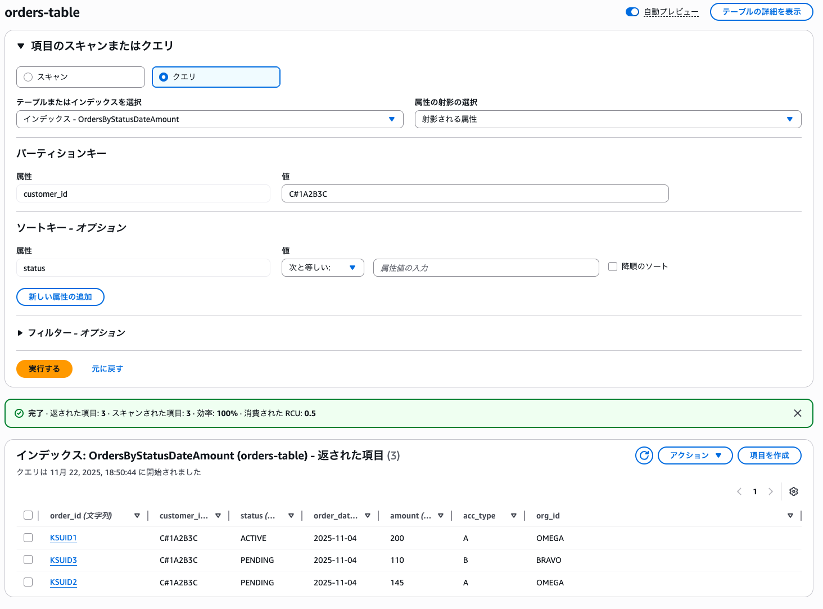
Task: Check the box for row KSUID3
Action: click(x=28, y=560)
